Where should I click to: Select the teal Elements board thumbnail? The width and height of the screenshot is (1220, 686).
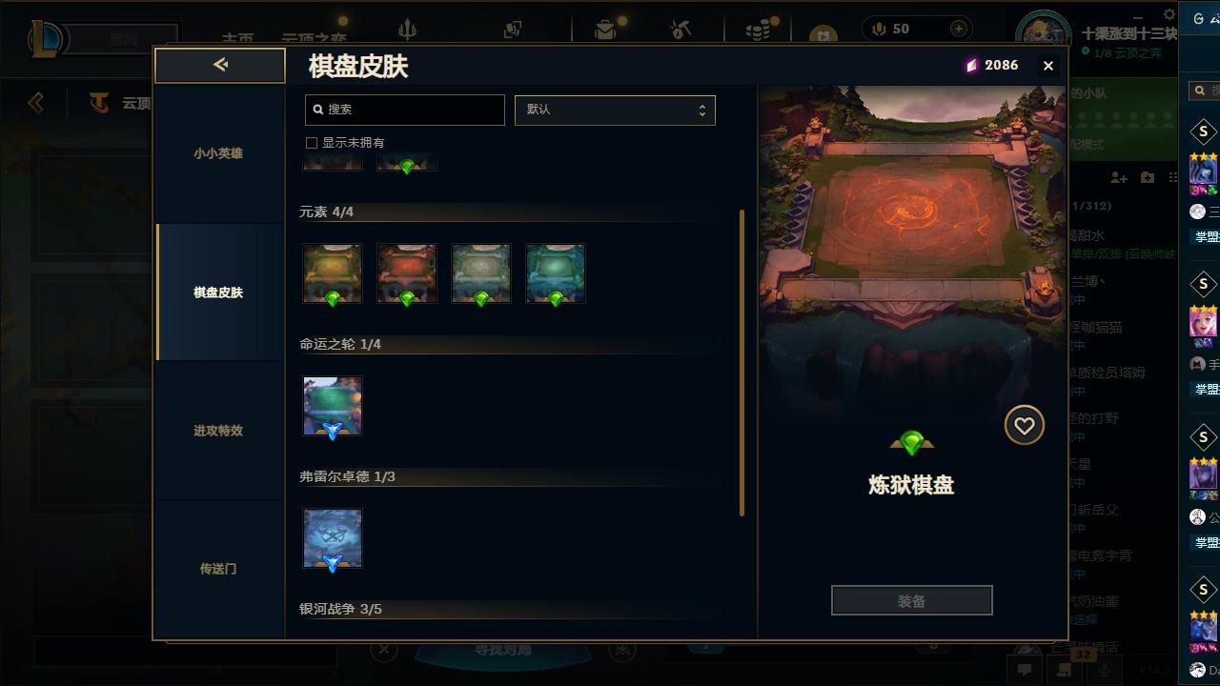pyautogui.click(x=556, y=273)
